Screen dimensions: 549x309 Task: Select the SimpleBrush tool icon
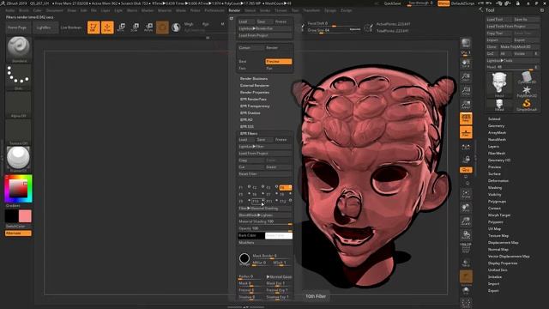pyautogui.click(x=527, y=105)
